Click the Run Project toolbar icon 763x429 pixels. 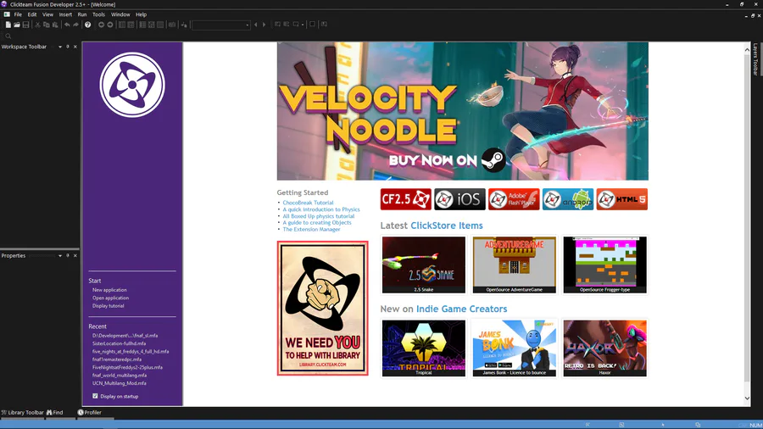pos(277,25)
